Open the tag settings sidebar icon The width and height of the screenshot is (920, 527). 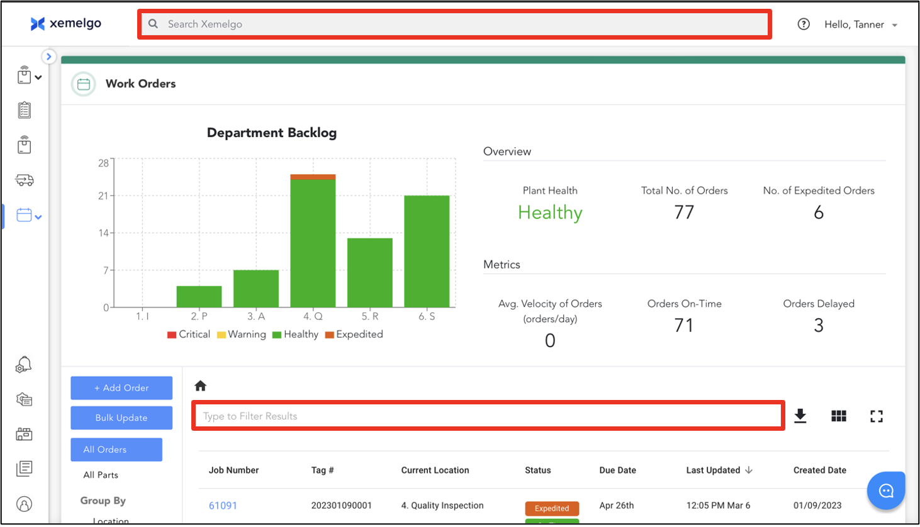point(24,399)
